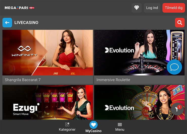
Task: Open the live chat bubble
Action: coord(174,67)
